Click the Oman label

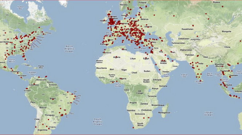[175, 66]
